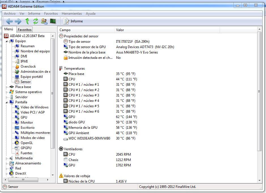Click the WDC hard drive icon

pos(65,139)
